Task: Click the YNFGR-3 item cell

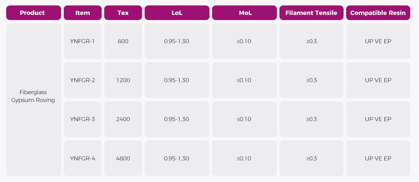Action: [83, 119]
